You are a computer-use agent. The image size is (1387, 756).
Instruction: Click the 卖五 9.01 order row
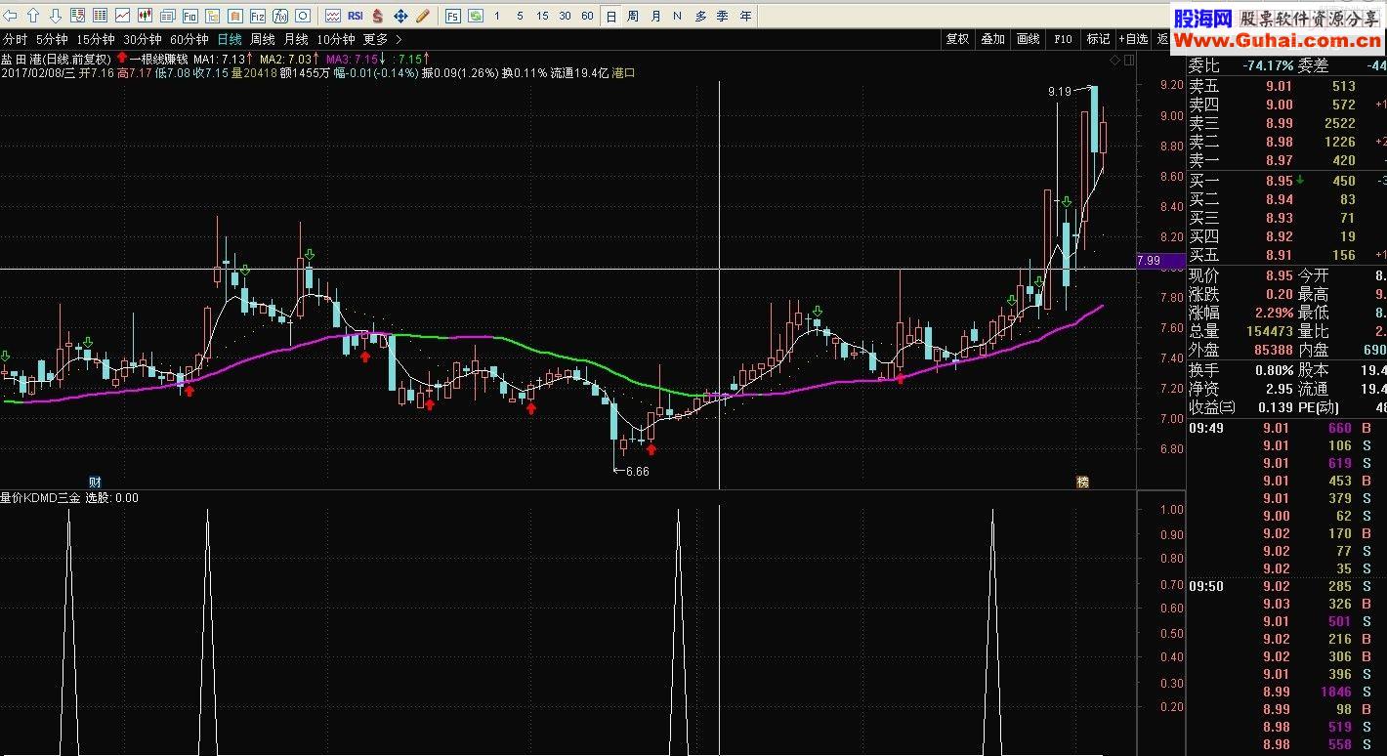coord(1285,86)
